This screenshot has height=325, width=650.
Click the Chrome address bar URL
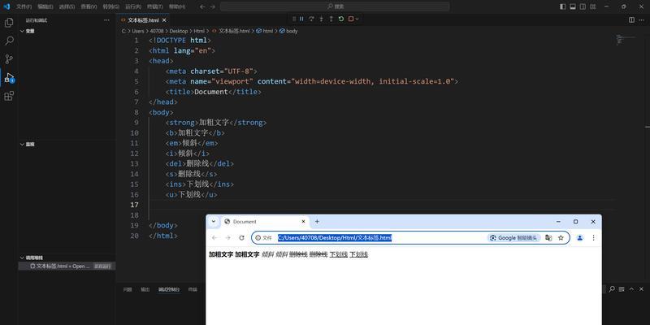click(335, 238)
